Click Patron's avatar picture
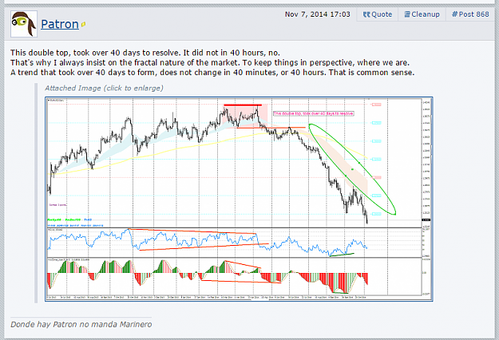This screenshot has height=340, width=499. coord(24,24)
